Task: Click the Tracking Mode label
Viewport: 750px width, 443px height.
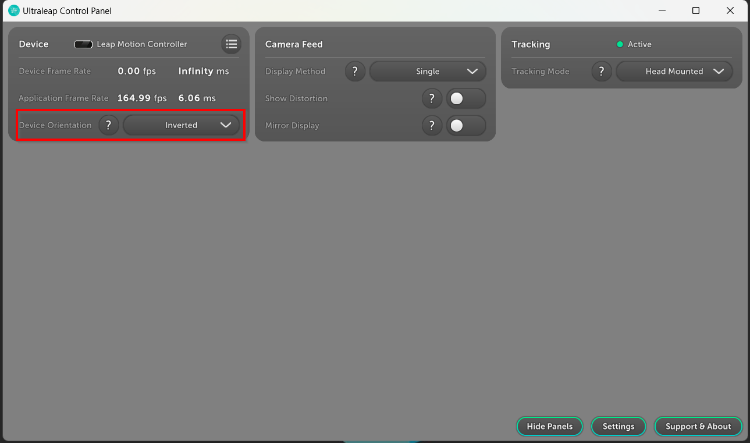Action: tap(541, 72)
